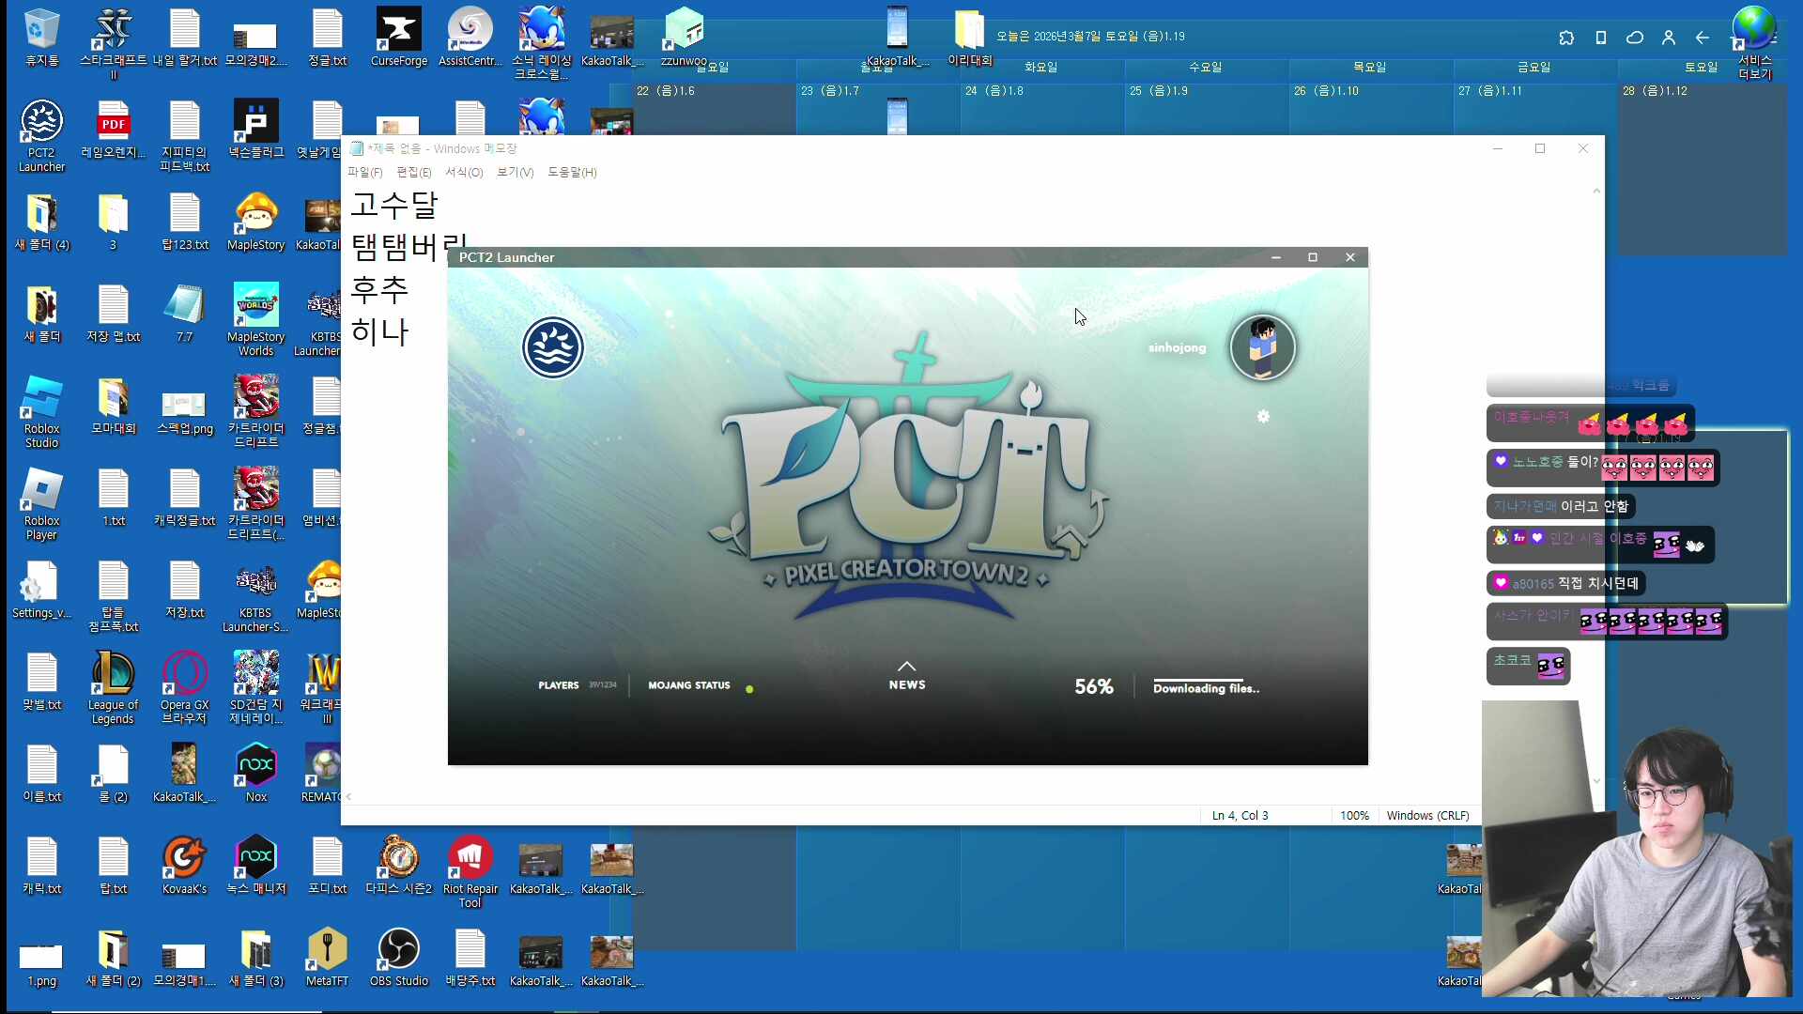Click the puzzle piece icon in calendar widget
This screenshot has width=1803, height=1014.
tap(1566, 38)
